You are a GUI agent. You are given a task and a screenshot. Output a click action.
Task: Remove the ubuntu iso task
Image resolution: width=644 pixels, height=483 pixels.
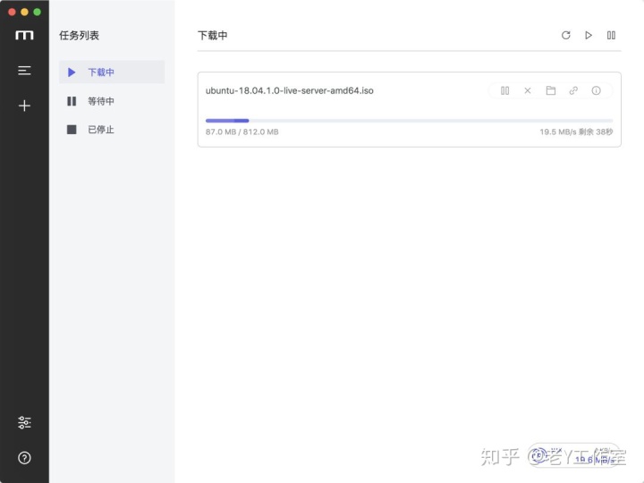click(x=528, y=90)
